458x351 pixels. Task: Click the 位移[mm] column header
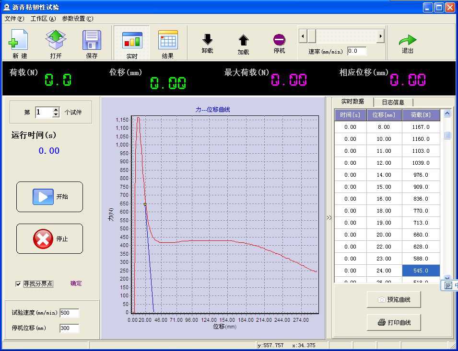384,115
